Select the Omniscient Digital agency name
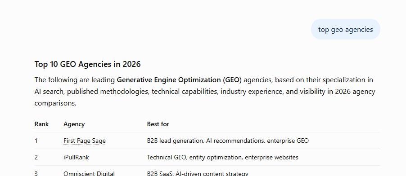 pyautogui.click(x=89, y=173)
